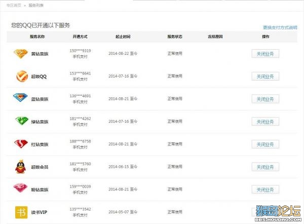Viewport: 304px width, 224px height.
Task: Click the 服务列表 breadcrumb
Action: [x=36, y=6]
